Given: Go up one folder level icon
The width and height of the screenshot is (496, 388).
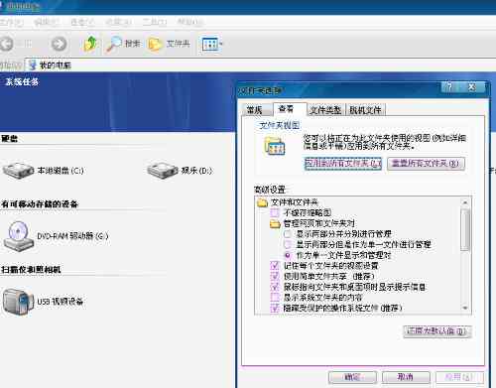Looking at the screenshot, I should (x=89, y=44).
